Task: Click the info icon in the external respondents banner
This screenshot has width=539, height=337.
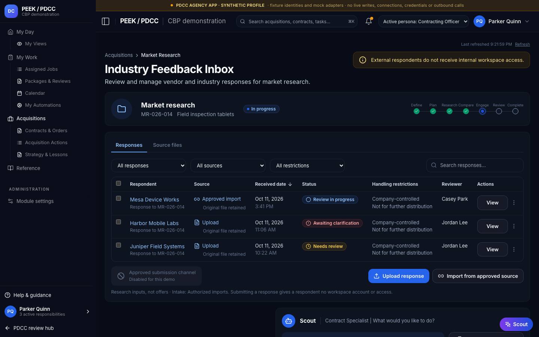Action: (x=363, y=60)
